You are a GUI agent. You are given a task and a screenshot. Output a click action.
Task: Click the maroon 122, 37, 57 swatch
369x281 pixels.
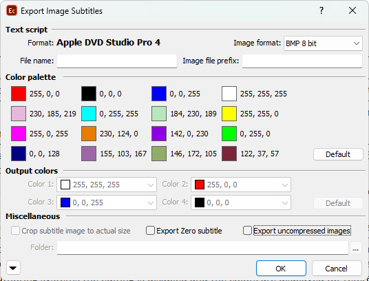[229, 154]
